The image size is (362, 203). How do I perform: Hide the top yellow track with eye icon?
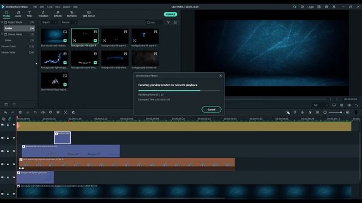click(14, 125)
